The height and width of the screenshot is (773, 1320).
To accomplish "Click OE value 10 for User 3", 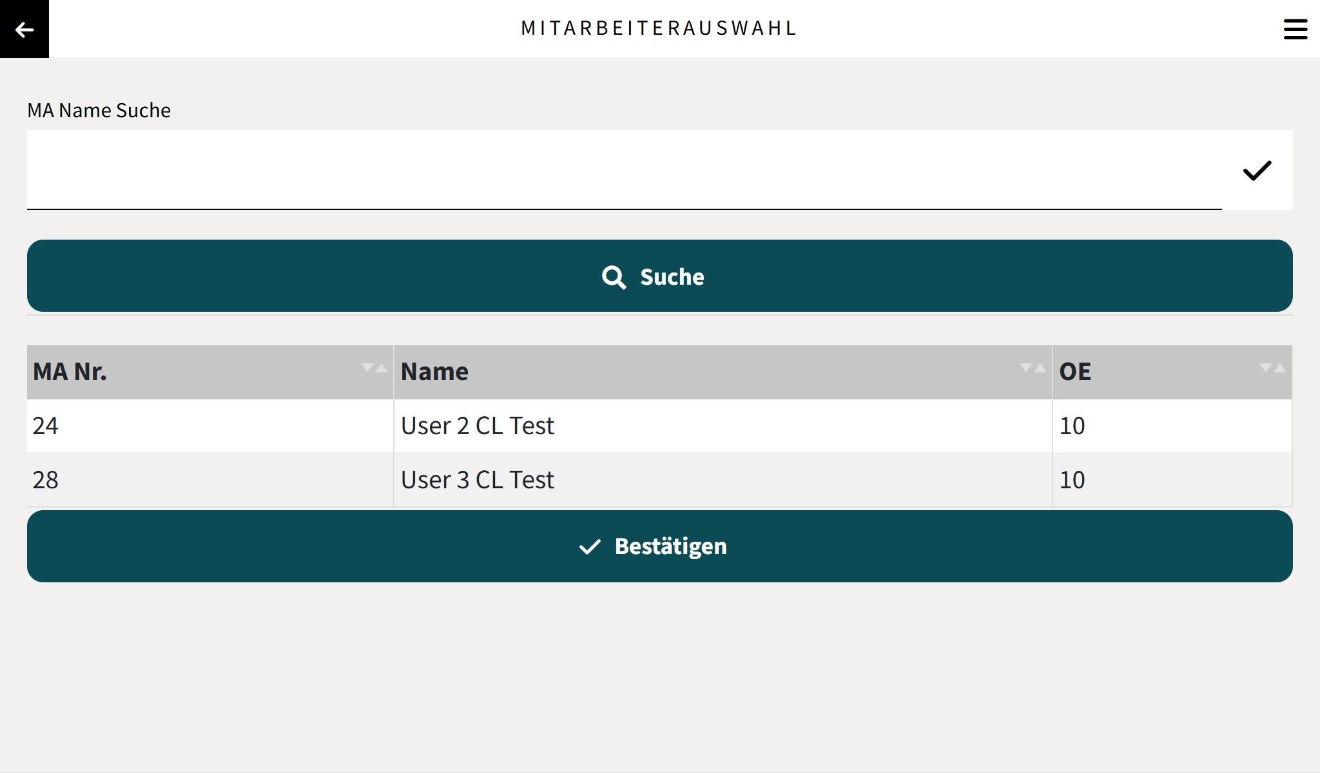I will (1072, 480).
